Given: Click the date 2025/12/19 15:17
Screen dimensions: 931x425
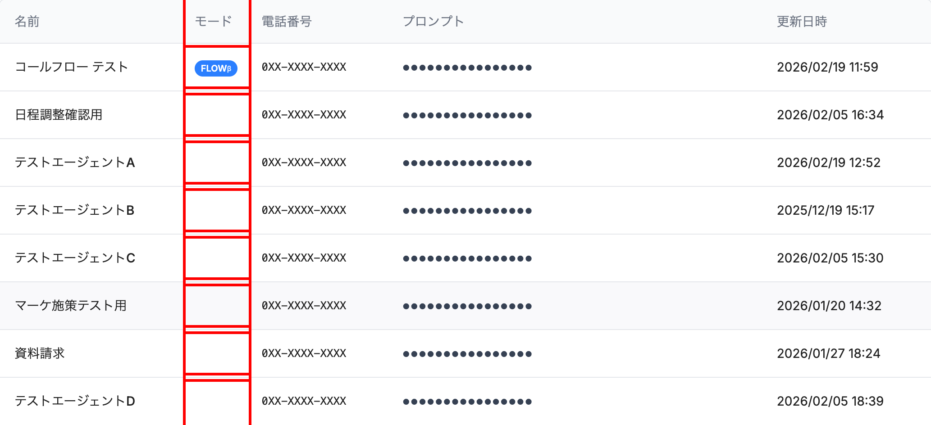Looking at the screenshot, I should pyautogui.click(x=826, y=210).
